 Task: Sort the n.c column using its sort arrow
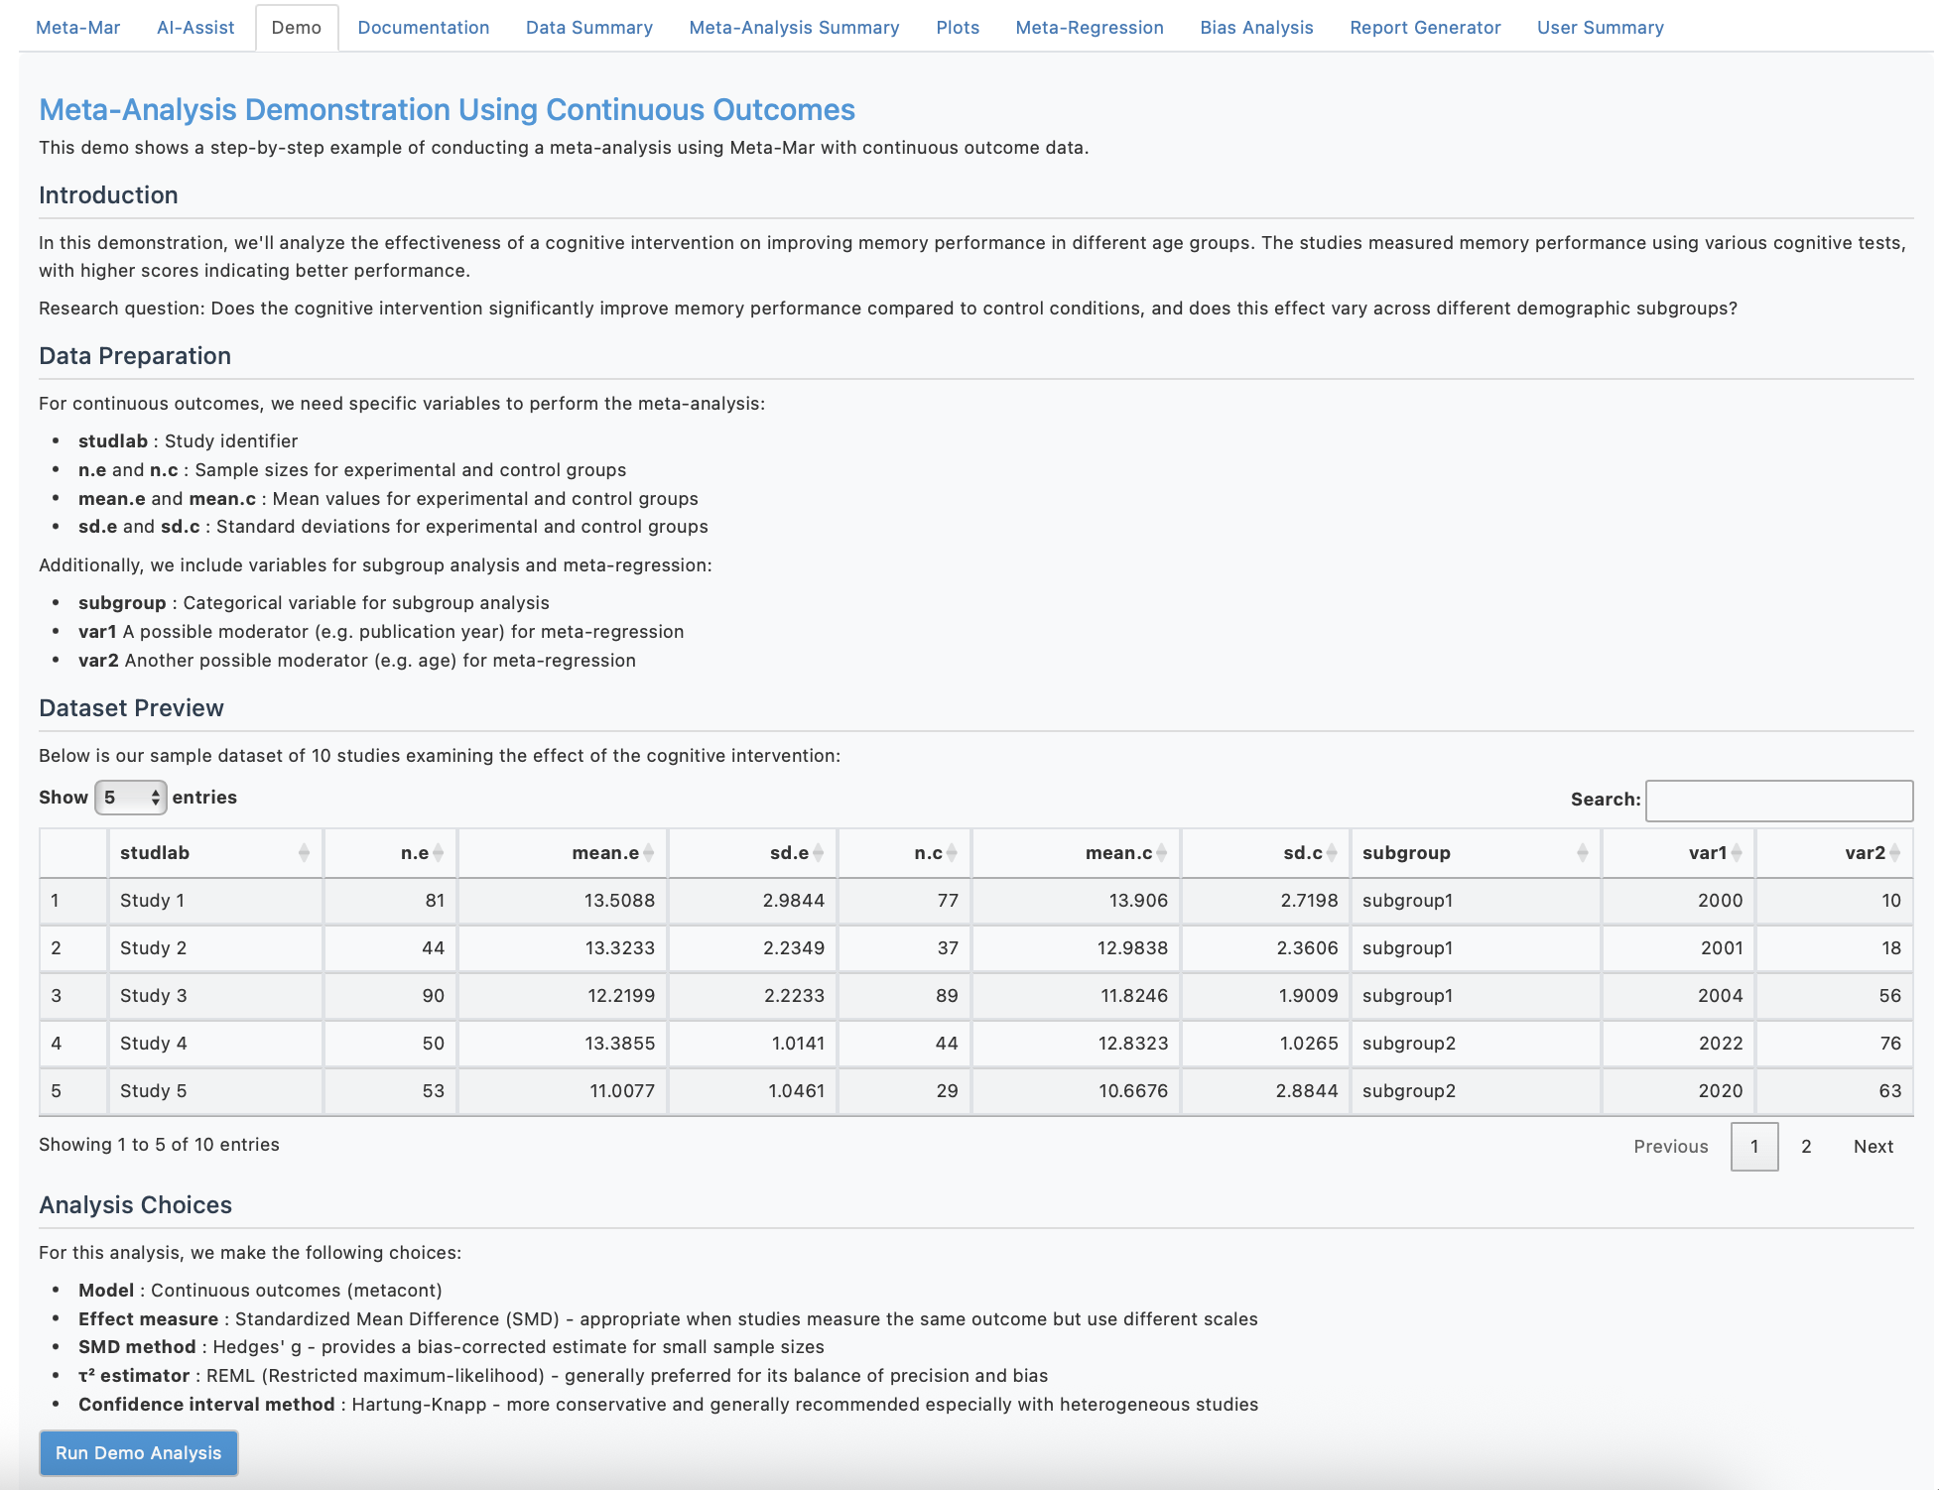point(952,852)
